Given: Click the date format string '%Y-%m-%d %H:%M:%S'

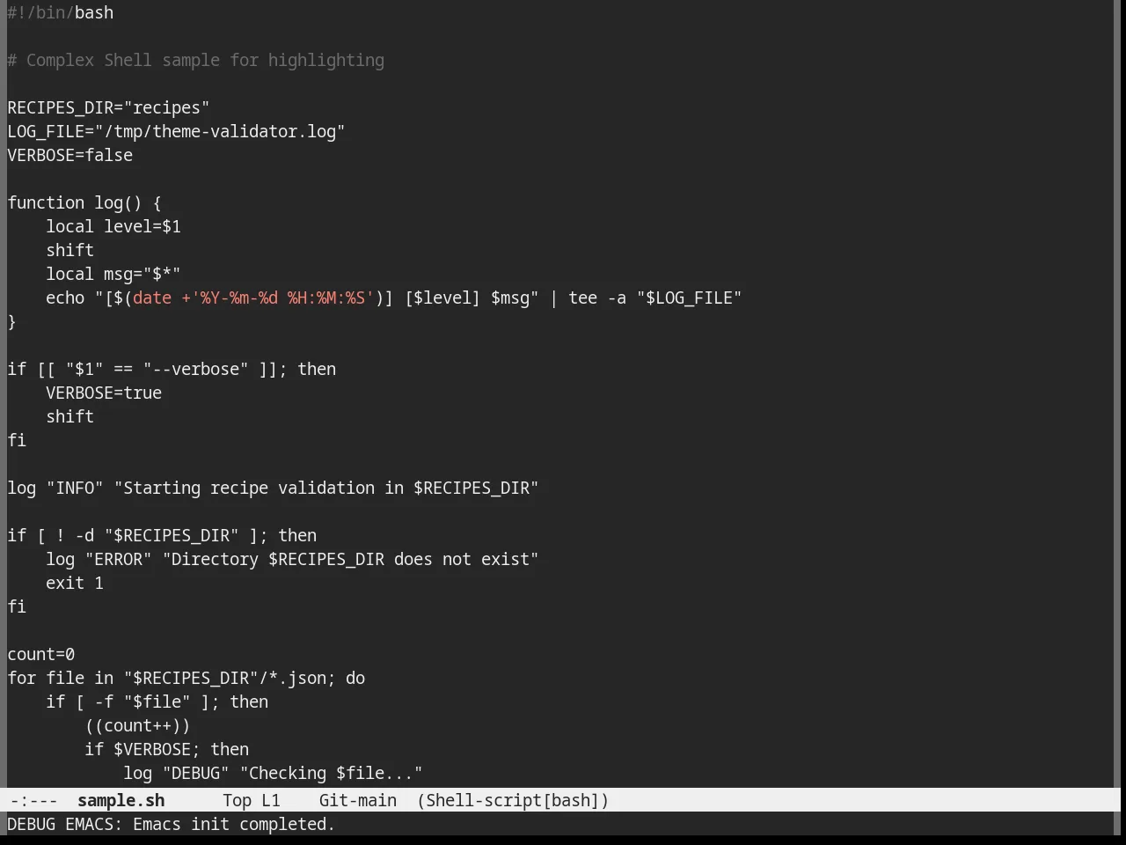Looking at the screenshot, I should tap(282, 298).
